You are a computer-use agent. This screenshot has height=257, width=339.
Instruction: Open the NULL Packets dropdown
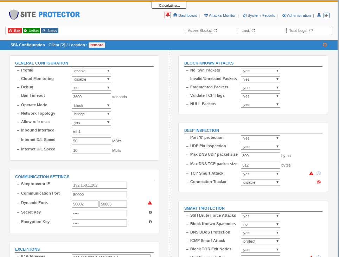(260, 104)
